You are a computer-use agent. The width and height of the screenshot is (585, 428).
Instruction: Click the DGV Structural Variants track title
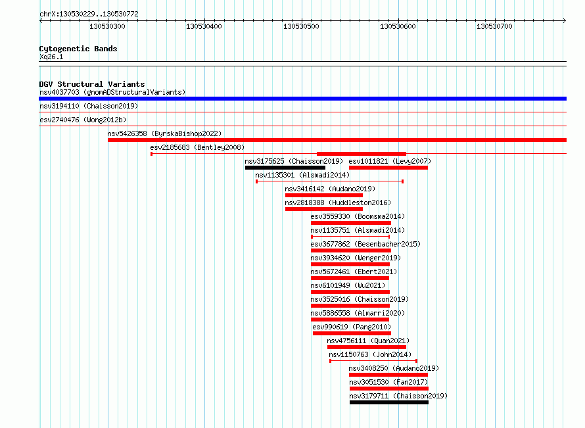tap(92, 84)
